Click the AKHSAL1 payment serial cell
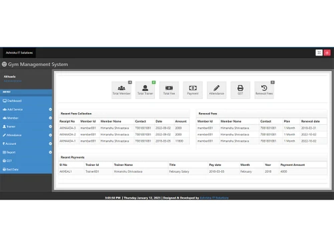This screenshot has width=334, height=251. pyautogui.click(x=65, y=171)
